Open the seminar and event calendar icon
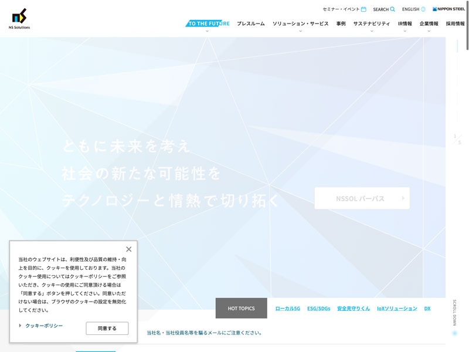The width and height of the screenshot is (469, 352). point(363,9)
